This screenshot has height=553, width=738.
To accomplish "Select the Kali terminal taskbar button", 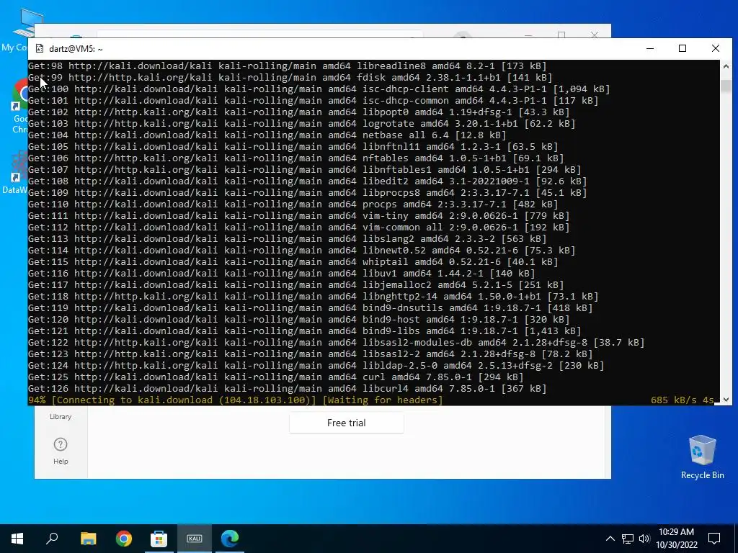I will pyautogui.click(x=195, y=539).
